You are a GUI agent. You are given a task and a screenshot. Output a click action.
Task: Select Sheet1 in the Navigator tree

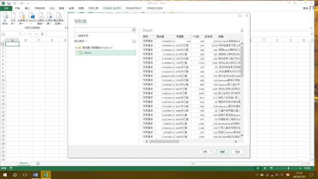coord(87,53)
